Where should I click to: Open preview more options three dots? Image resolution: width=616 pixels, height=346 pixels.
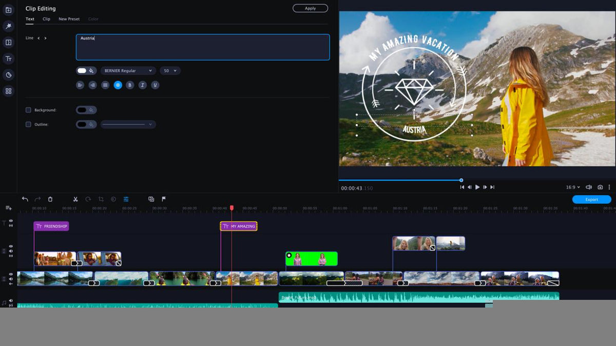(x=609, y=187)
